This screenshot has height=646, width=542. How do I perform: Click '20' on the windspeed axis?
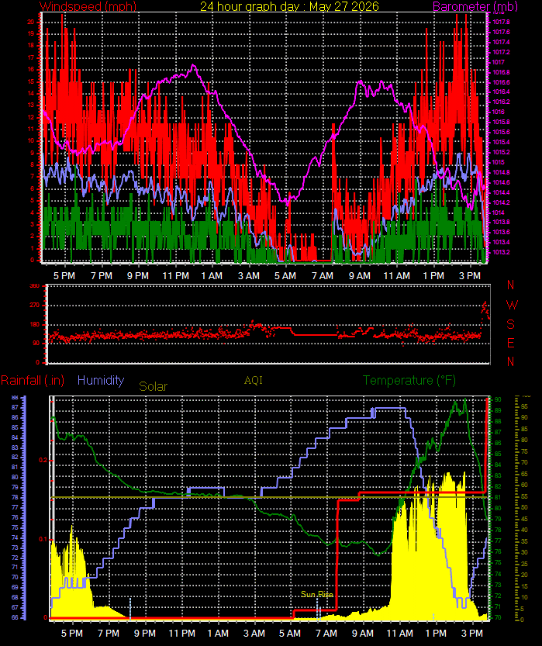tap(31, 22)
